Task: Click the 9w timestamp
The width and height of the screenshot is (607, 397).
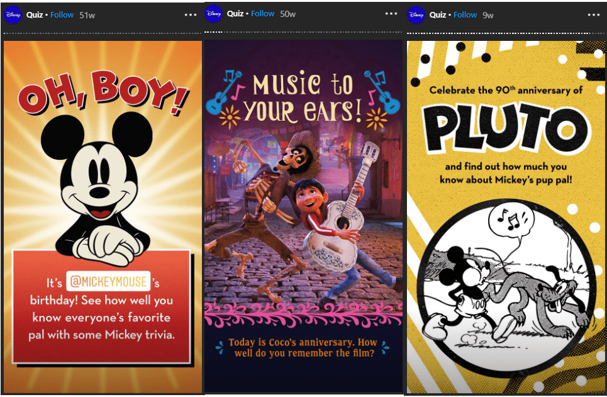Action: pos(487,15)
